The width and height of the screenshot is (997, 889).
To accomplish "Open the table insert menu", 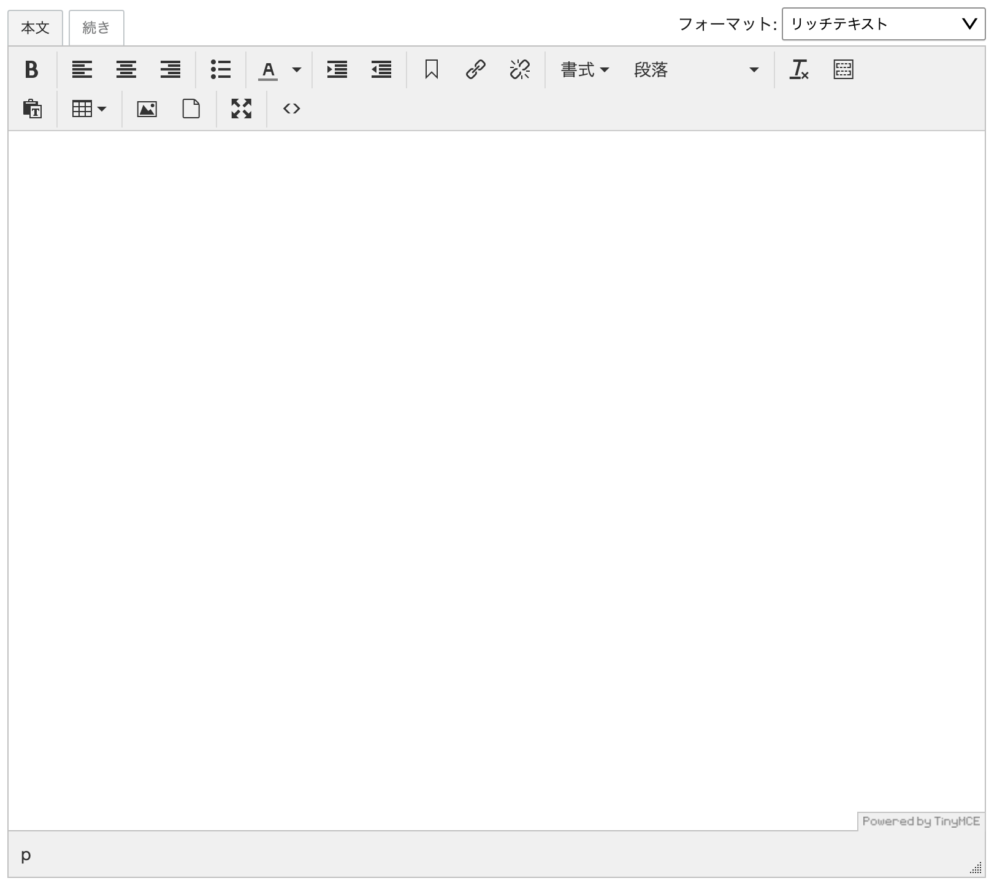I will pos(90,109).
